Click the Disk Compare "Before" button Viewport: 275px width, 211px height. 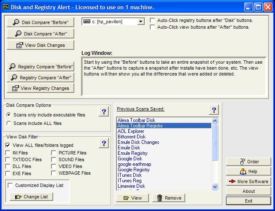(x=40, y=22)
